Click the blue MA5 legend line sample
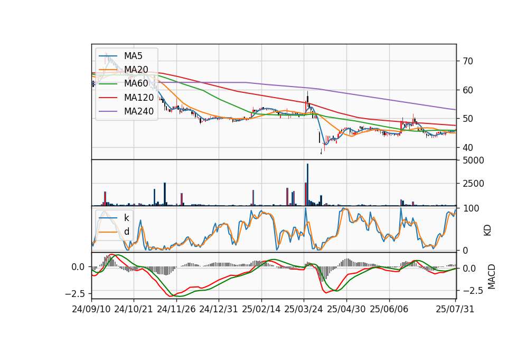Image resolution: width=507 pixels, height=364 pixels. pos(108,56)
